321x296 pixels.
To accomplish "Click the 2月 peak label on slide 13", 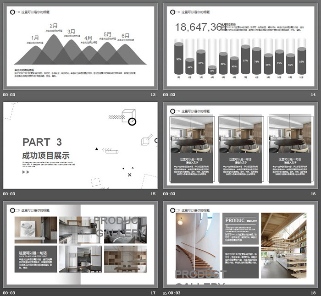I will coord(54,26).
